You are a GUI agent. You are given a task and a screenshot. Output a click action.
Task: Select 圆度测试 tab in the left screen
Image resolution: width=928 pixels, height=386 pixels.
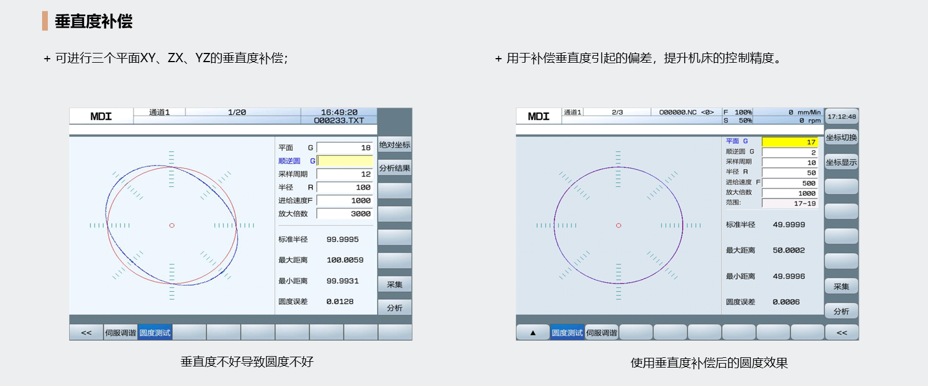(155, 333)
